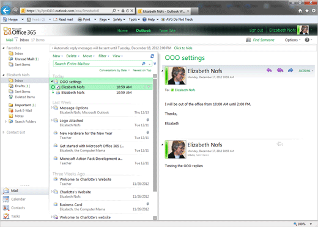Collapse the OOO settings conversation

click(x=52, y=82)
